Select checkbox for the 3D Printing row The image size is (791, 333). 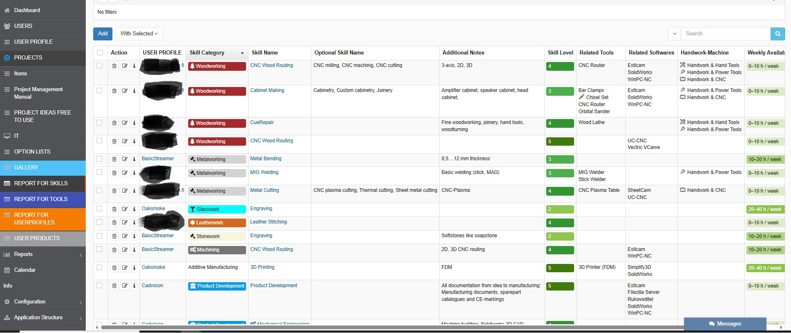point(99,267)
